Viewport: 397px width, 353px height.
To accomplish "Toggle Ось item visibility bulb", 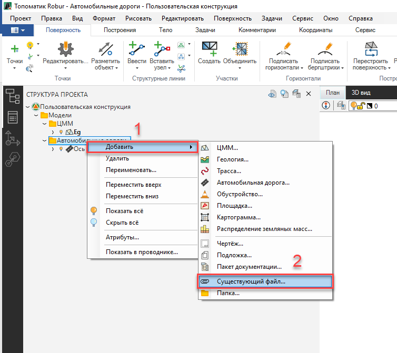I will [x=61, y=149].
